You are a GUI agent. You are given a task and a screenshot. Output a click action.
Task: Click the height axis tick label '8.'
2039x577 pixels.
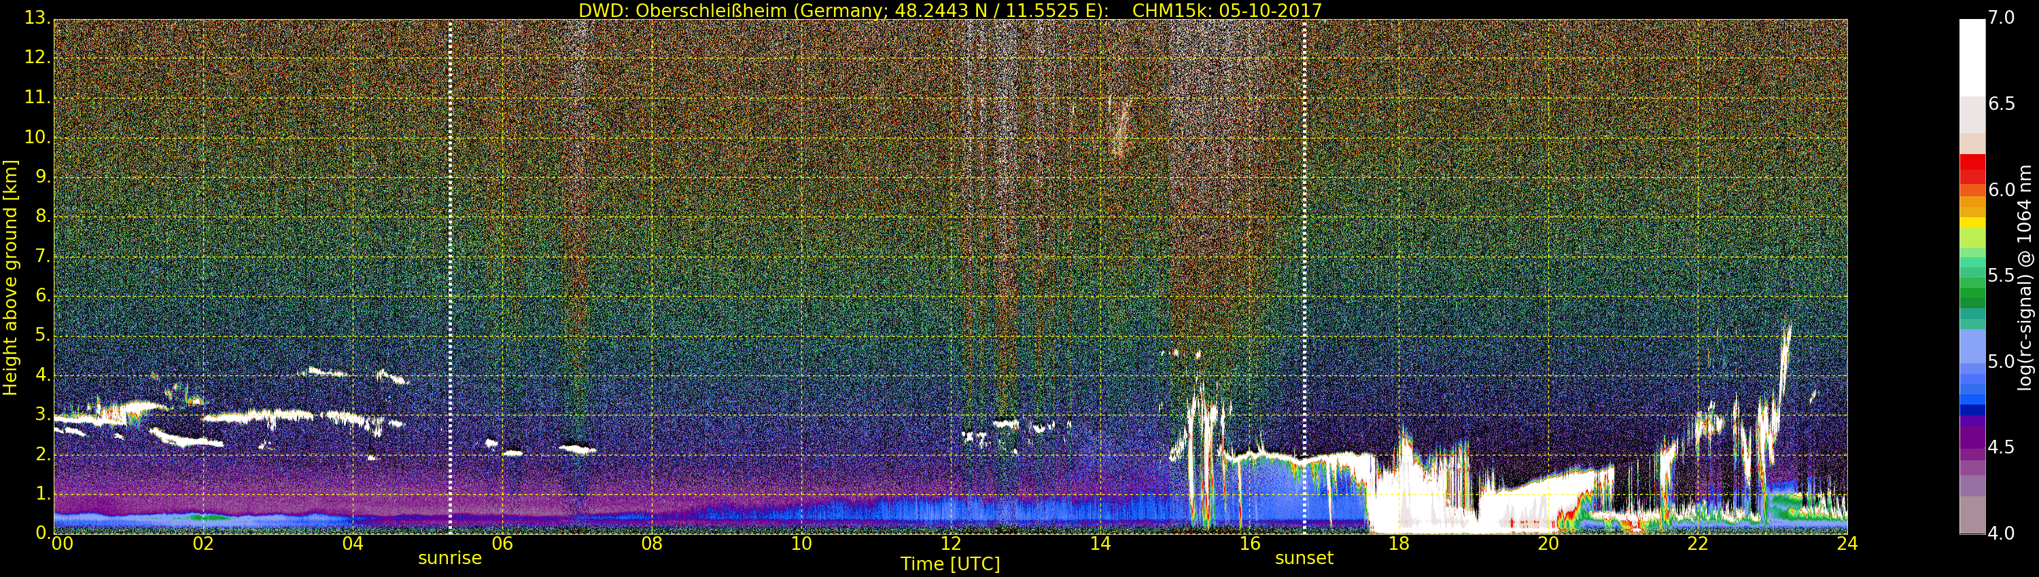[43, 216]
